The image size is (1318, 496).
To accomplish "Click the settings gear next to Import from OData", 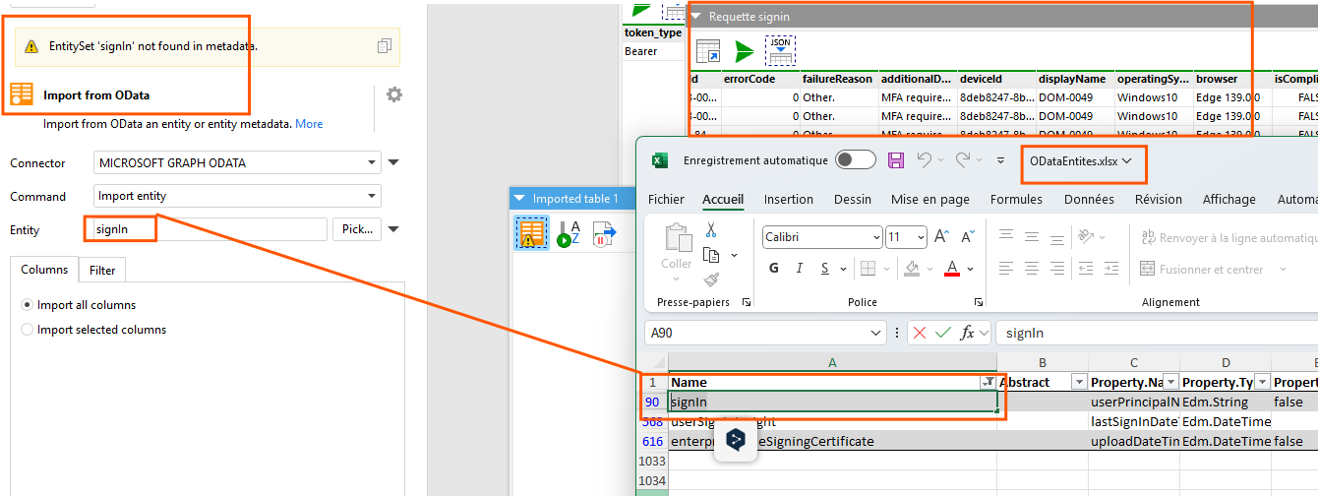I will click(394, 94).
